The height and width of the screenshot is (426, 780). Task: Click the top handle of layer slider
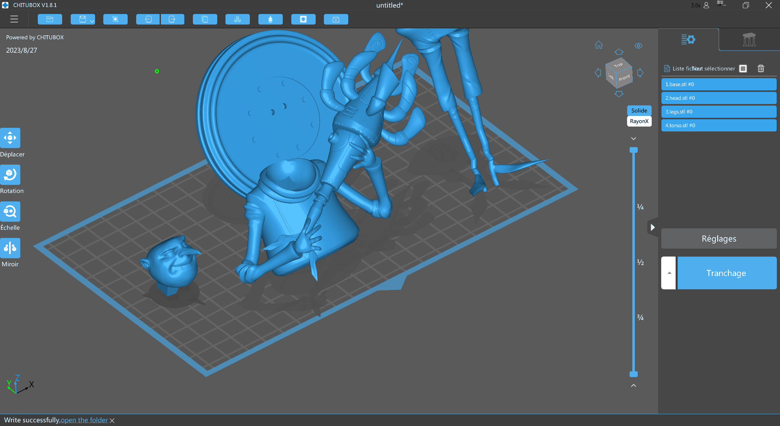[633, 150]
